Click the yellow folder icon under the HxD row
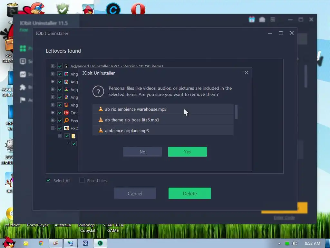The height and width of the screenshot is (248, 330). (73, 136)
